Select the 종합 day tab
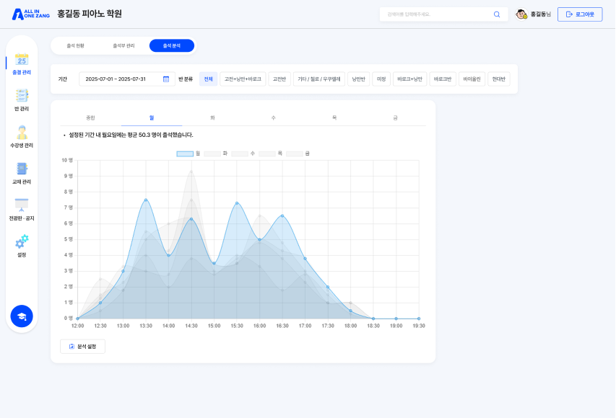The width and height of the screenshot is (616, 418). (x=91, y=118)
